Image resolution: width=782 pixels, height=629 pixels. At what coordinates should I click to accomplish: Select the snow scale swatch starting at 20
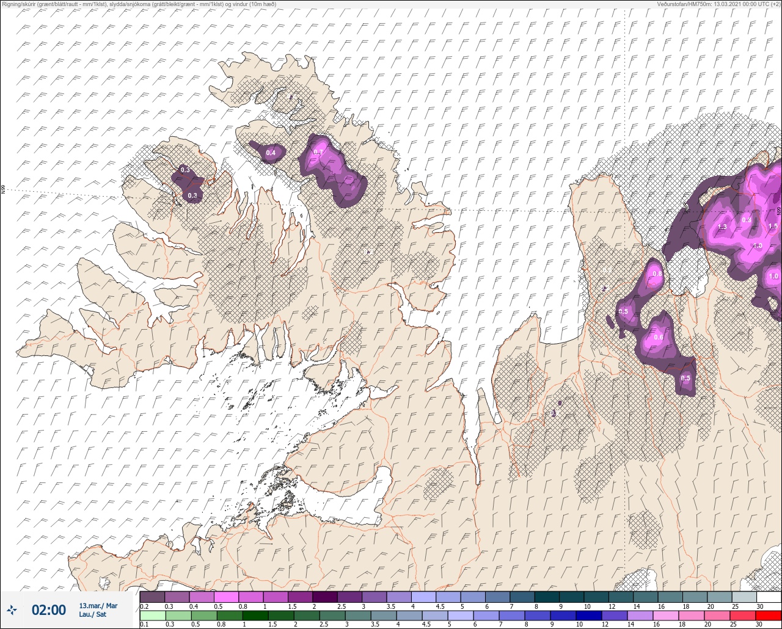coord(720,597)
